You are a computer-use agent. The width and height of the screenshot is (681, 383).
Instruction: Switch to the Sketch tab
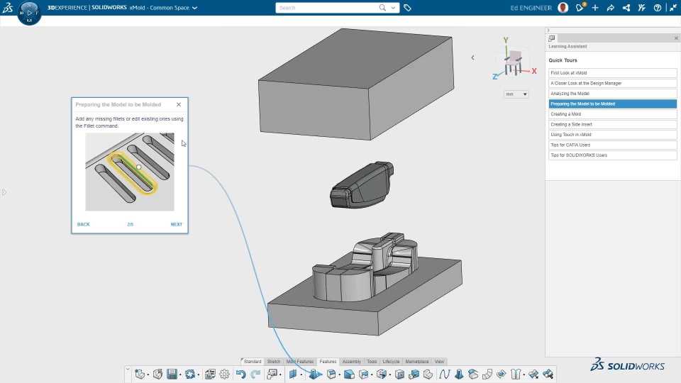[x=274, y=361]
